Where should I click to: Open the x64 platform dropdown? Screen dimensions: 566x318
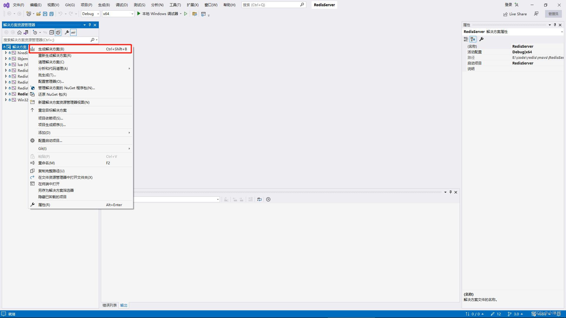click(118, 14)
